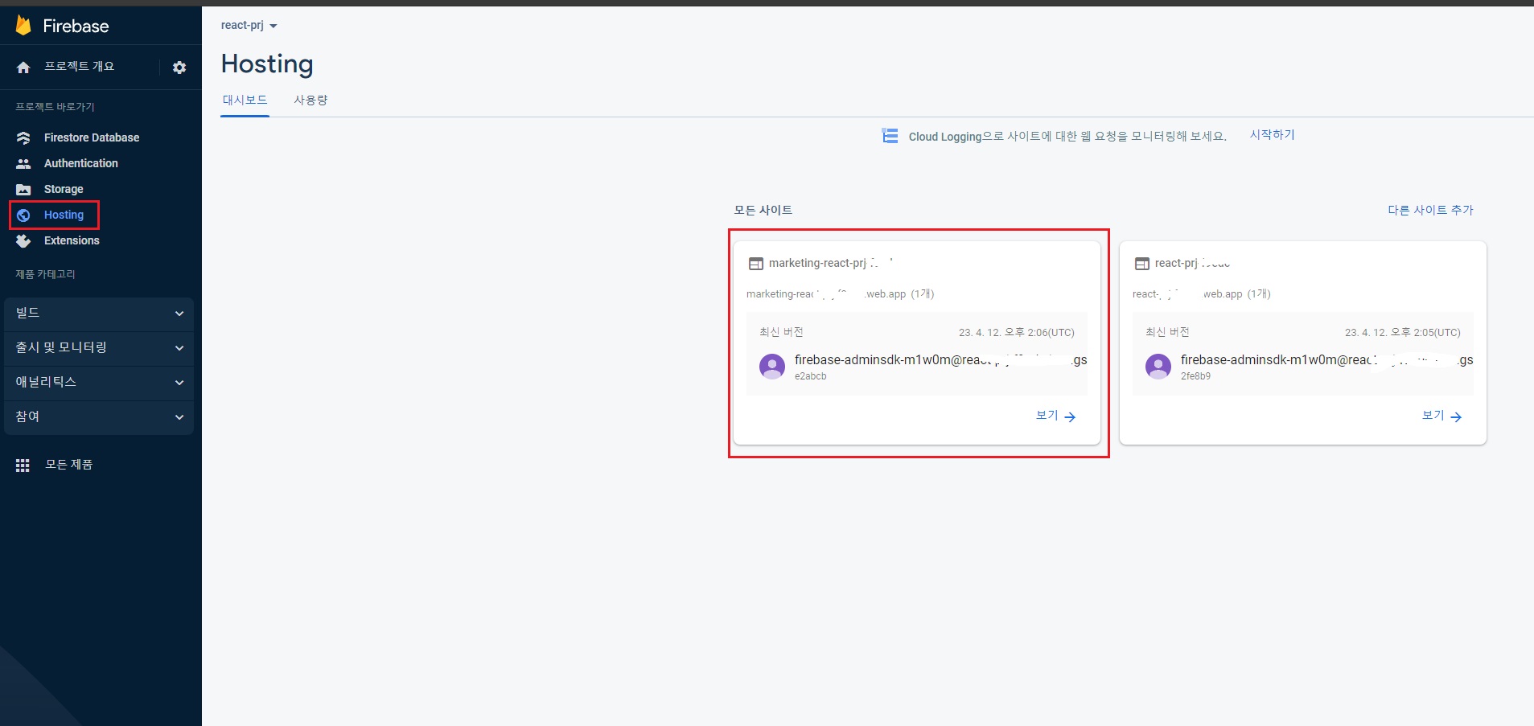The height and width of the screenshot is (726, 1534).
Task: Select Hosting label in sidebar
Action: [64, 215]
